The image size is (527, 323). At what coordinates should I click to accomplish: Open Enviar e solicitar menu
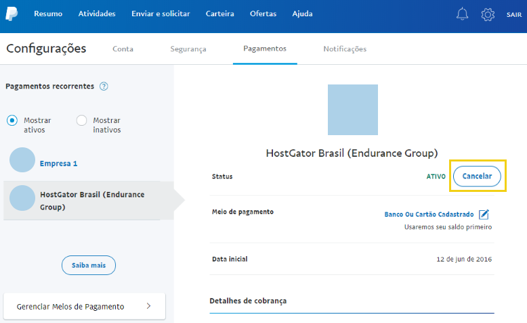161,14
